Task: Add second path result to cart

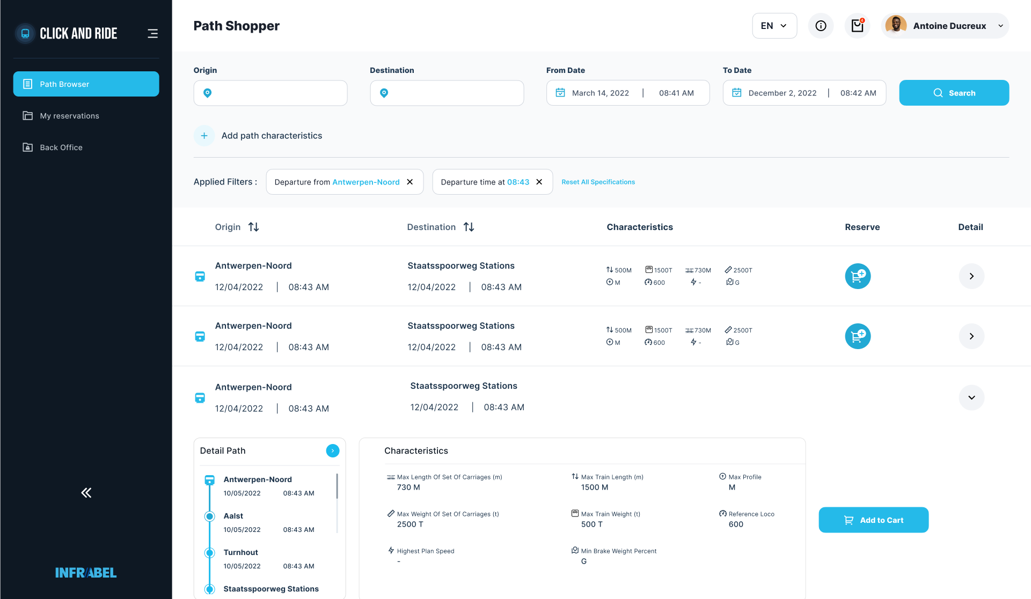Action: tap(858, 336)
